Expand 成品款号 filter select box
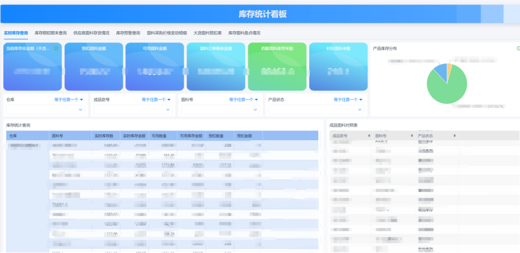Image resolution: width=520 pixels, height=253 pixels. pos(169,110)
